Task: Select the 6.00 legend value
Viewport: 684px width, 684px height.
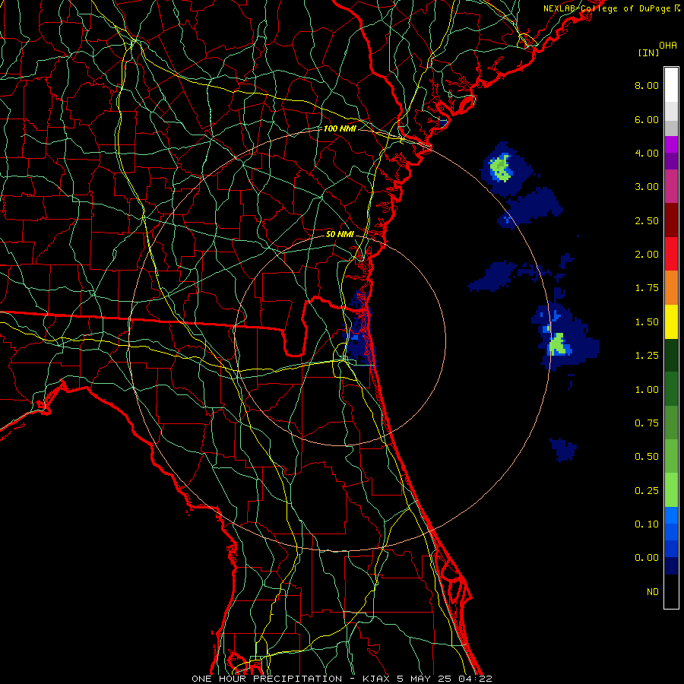Action: tap(647, 119)
